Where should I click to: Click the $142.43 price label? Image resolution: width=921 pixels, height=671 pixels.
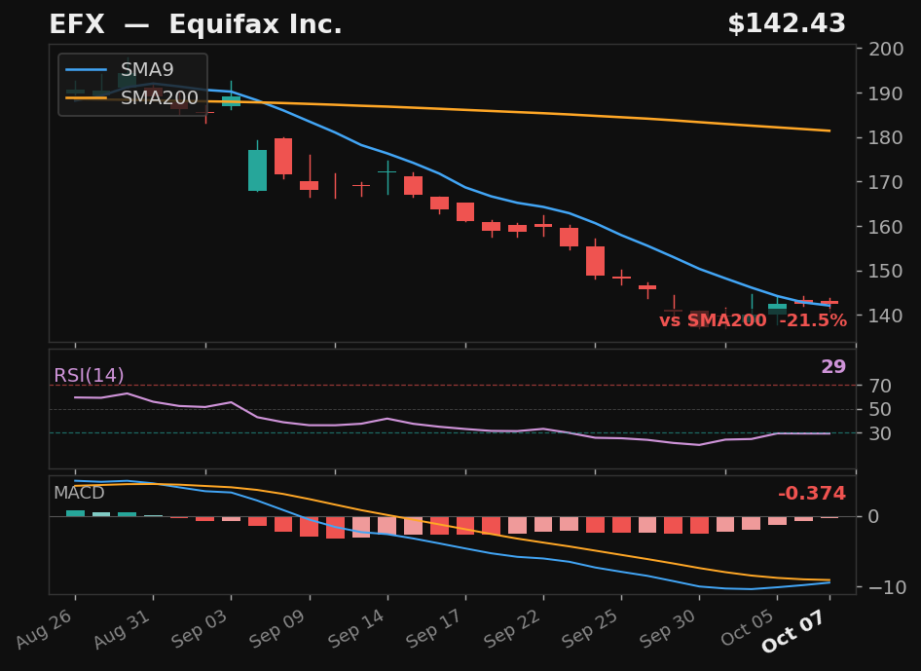[787, 24]
